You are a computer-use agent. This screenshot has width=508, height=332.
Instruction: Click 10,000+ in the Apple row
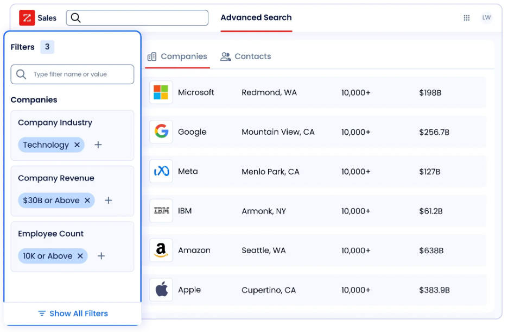[x=355, y=290]
